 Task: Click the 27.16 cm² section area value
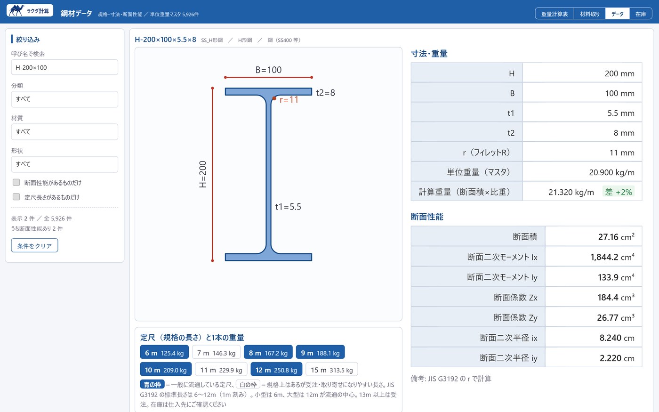[616, 237]
